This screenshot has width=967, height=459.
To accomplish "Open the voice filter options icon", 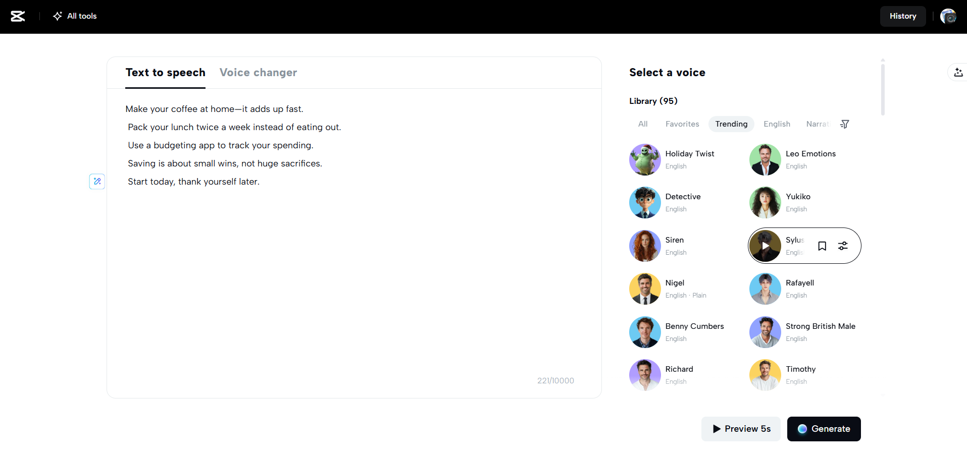I will [x=844, y=124].
